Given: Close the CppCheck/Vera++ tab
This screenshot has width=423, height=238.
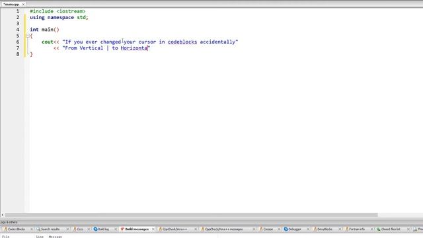Looking at the screenshot, I should (196, 229).
